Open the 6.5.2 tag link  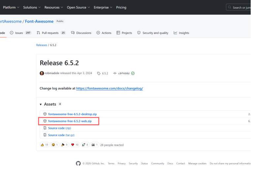coord(105,73)
